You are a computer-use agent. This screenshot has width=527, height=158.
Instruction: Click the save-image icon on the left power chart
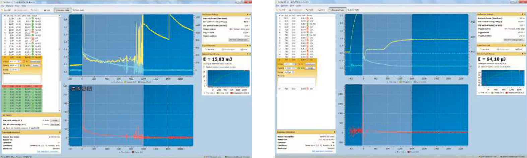[73, 89]
